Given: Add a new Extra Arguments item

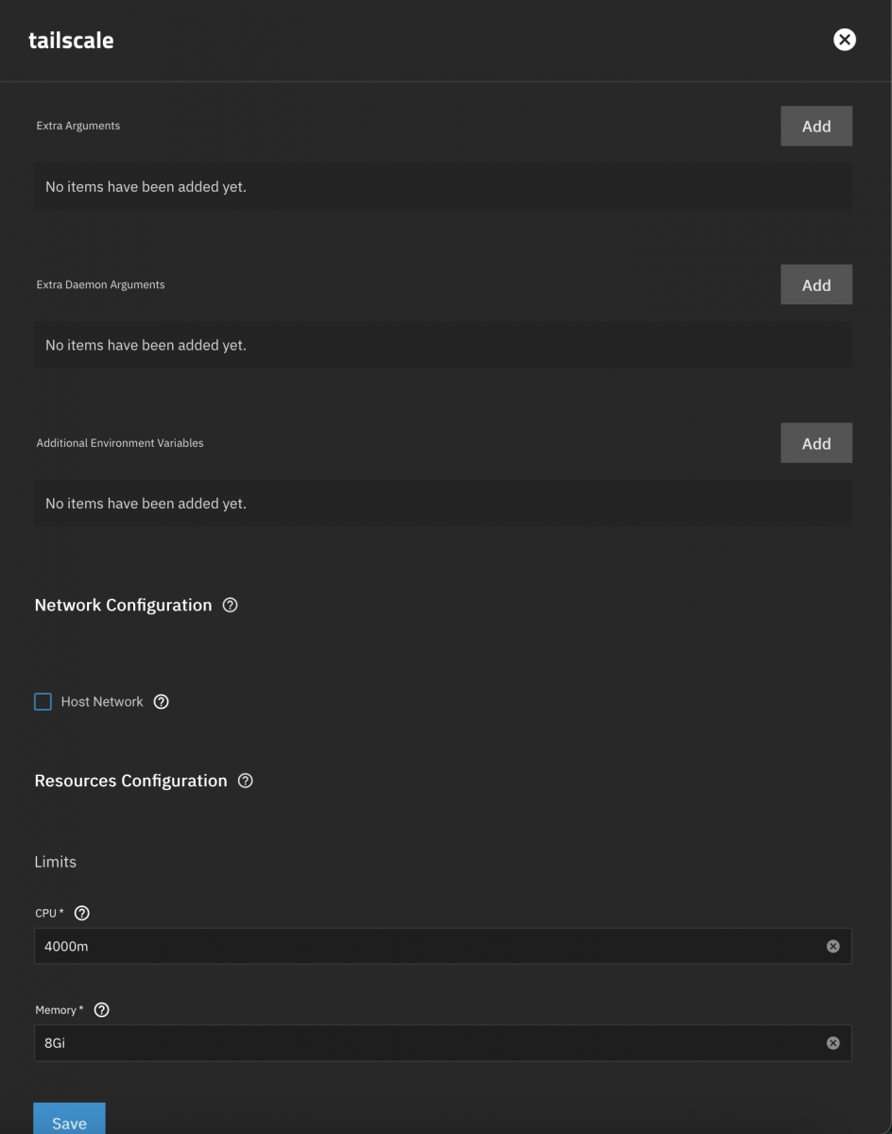Looking at the screenshot, I should pyautogui.click(x=816, y=126).
